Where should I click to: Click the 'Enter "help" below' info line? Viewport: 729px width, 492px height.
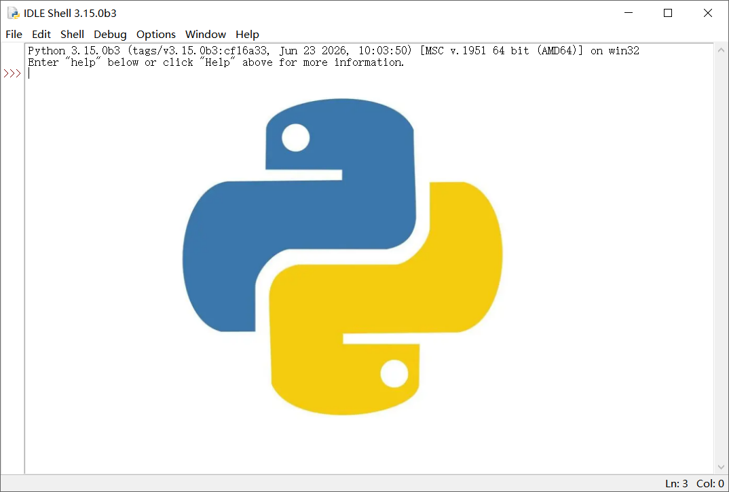click(217, 62)
